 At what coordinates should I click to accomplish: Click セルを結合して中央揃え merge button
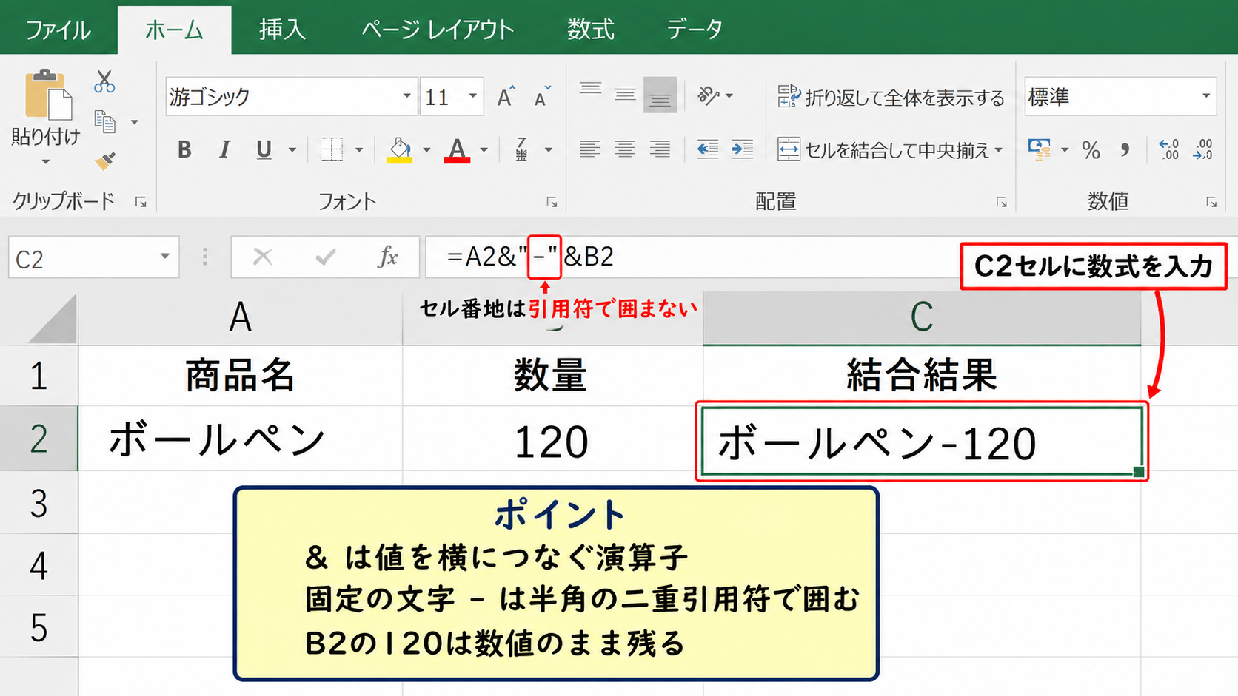tap(883, 150)
